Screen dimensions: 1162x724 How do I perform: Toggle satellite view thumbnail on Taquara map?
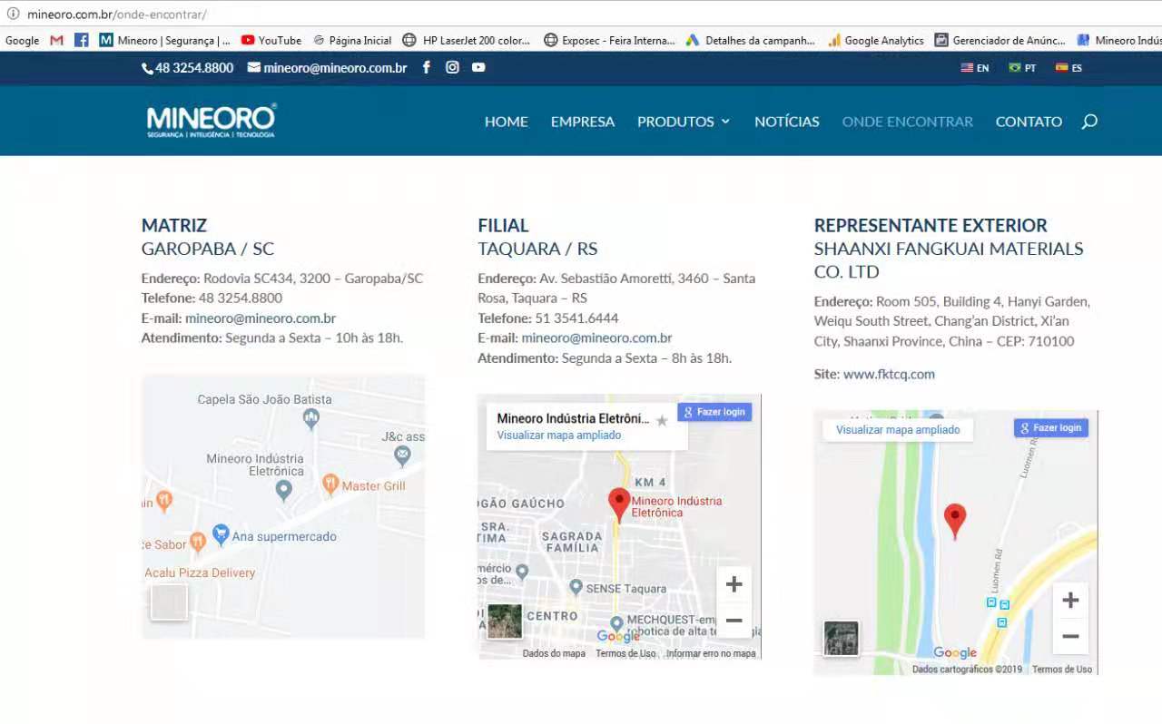coord(505,621)
